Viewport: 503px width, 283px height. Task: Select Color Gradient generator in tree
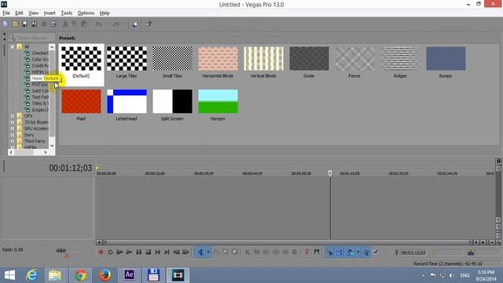click(x=40, y=60)
